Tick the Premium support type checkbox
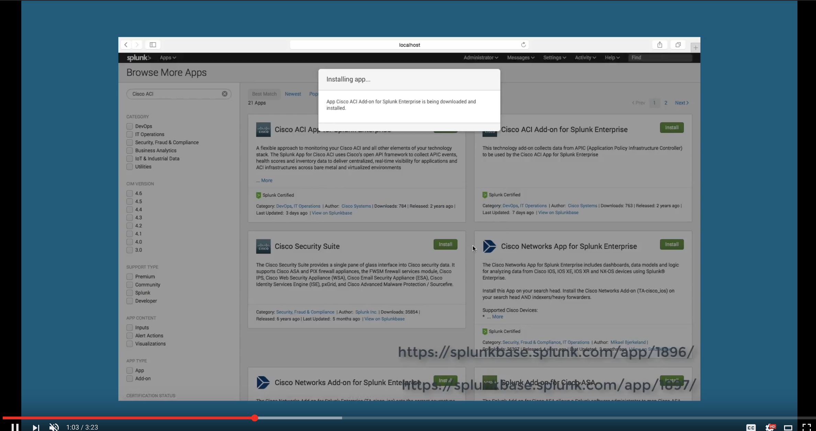The height and width of the screenshot is (431, 816). 130,276
